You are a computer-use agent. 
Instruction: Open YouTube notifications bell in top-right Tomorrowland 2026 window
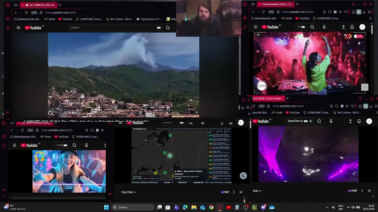point(352,27)
